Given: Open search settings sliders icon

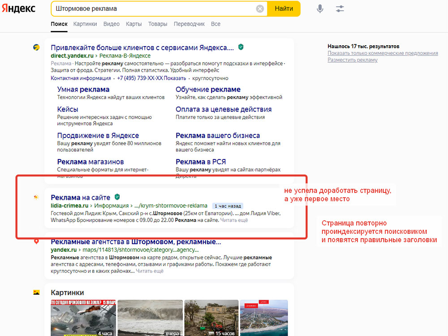Looking at the screenshot, I should (x=340, y=9).
